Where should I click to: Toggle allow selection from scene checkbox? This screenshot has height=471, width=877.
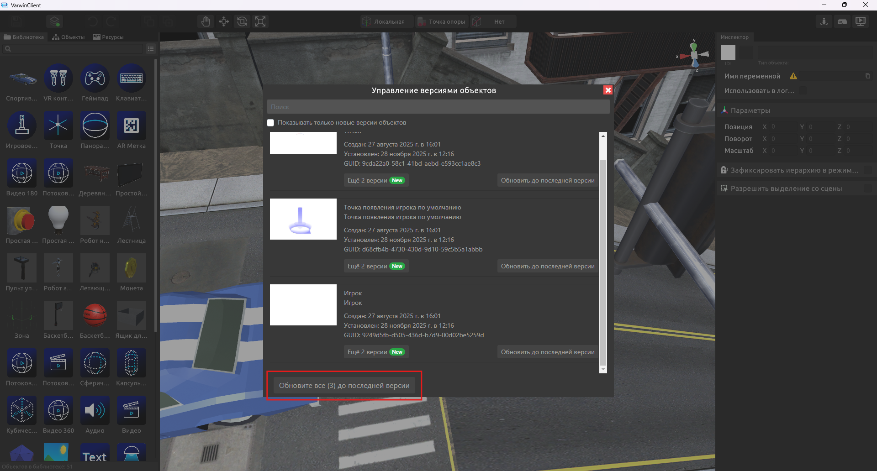point(867,188)
